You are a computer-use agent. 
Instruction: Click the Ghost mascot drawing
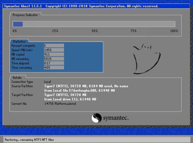coord(147,59)
